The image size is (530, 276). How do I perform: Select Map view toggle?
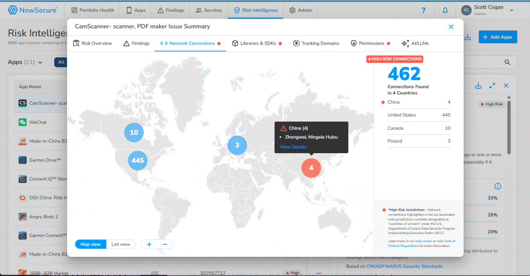91,244
